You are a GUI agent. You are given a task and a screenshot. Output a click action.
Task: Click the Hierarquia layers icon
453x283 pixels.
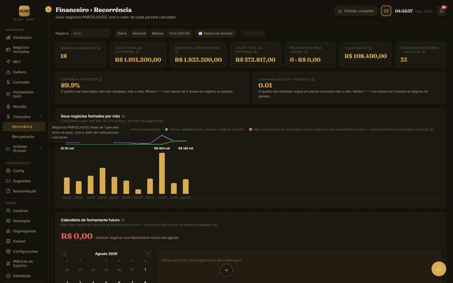click(x=8, y=221)
